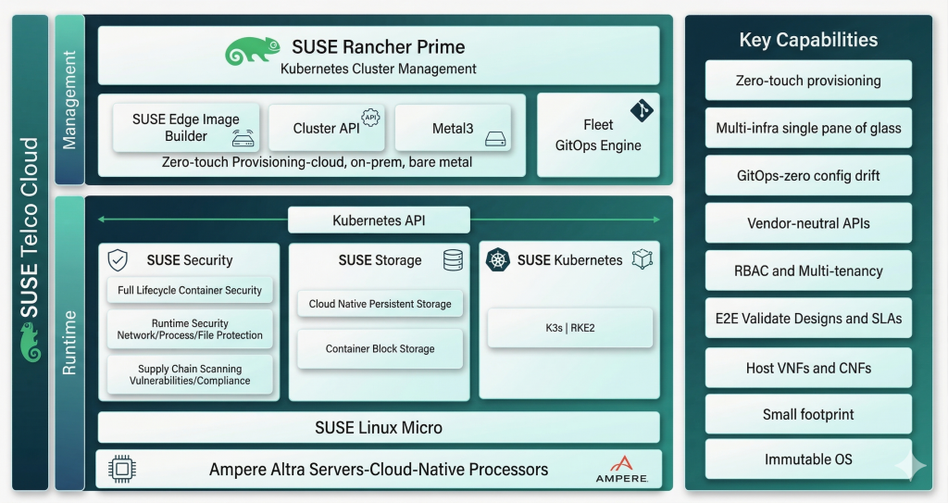
Task: Click the Kubernetes helm wheel icon
Action: 499,260
